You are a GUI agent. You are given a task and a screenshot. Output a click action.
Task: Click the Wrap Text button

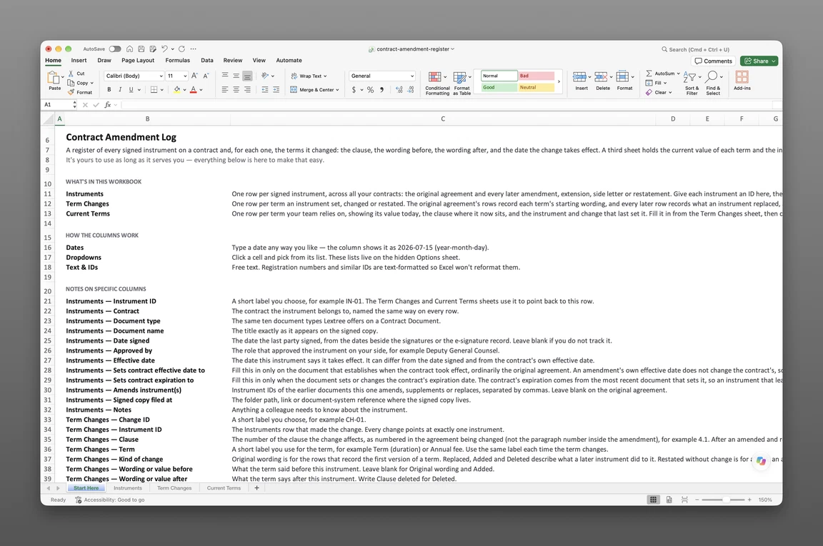click(x=309, y=76)
